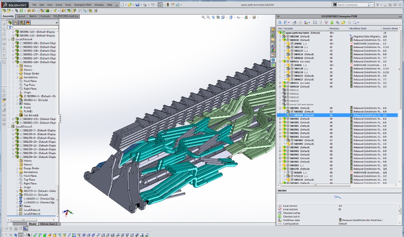This screenshot has height=237, width=404.
Task: Open the New document dropdown arrow
Action: [x=126, y=5]
